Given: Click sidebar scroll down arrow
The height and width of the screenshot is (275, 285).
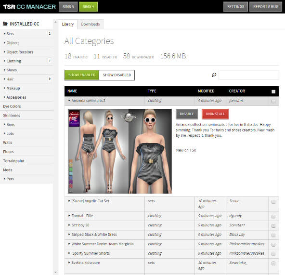Looking at the screenshot, I should (56, 272).
